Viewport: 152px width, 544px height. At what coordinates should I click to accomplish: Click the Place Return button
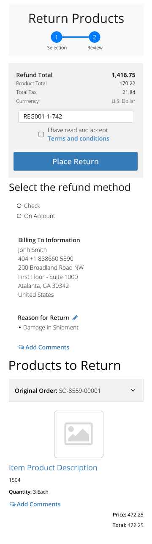(76, 161)
